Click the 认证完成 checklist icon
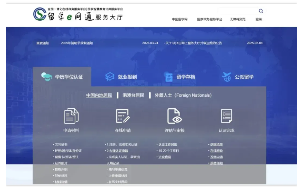301x187 pixels. point(226,116)
